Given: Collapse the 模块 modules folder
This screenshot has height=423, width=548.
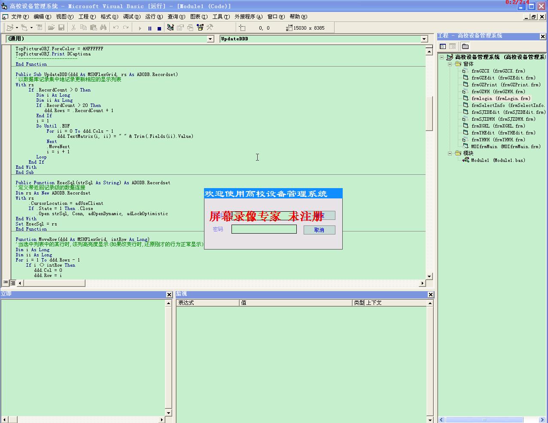Looking at the screenshot, I should [x=450, y=153].
